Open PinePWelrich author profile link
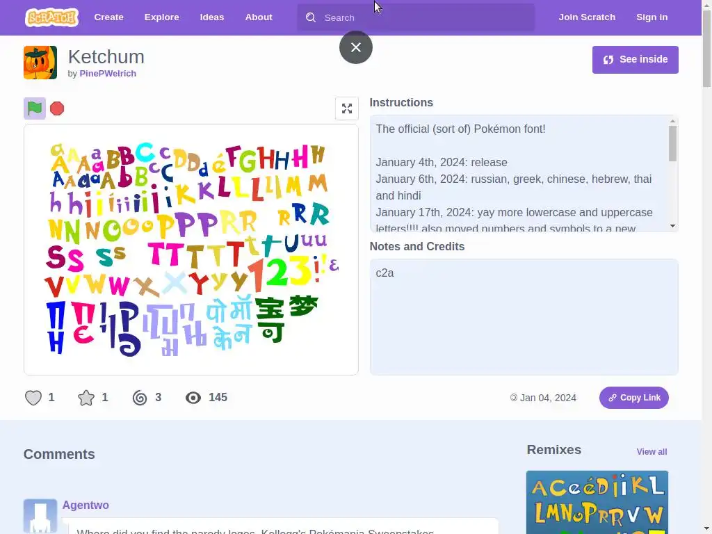This screenshot has width=712, height=534. tap(108, 74)
